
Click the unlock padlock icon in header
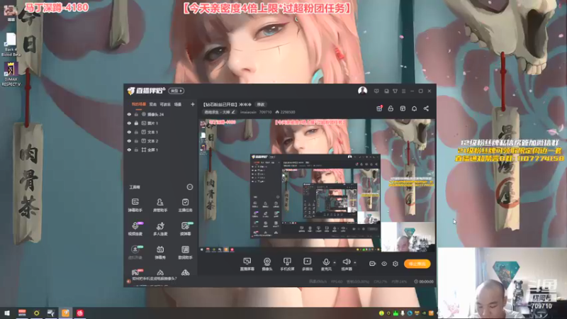coord(391,108)
